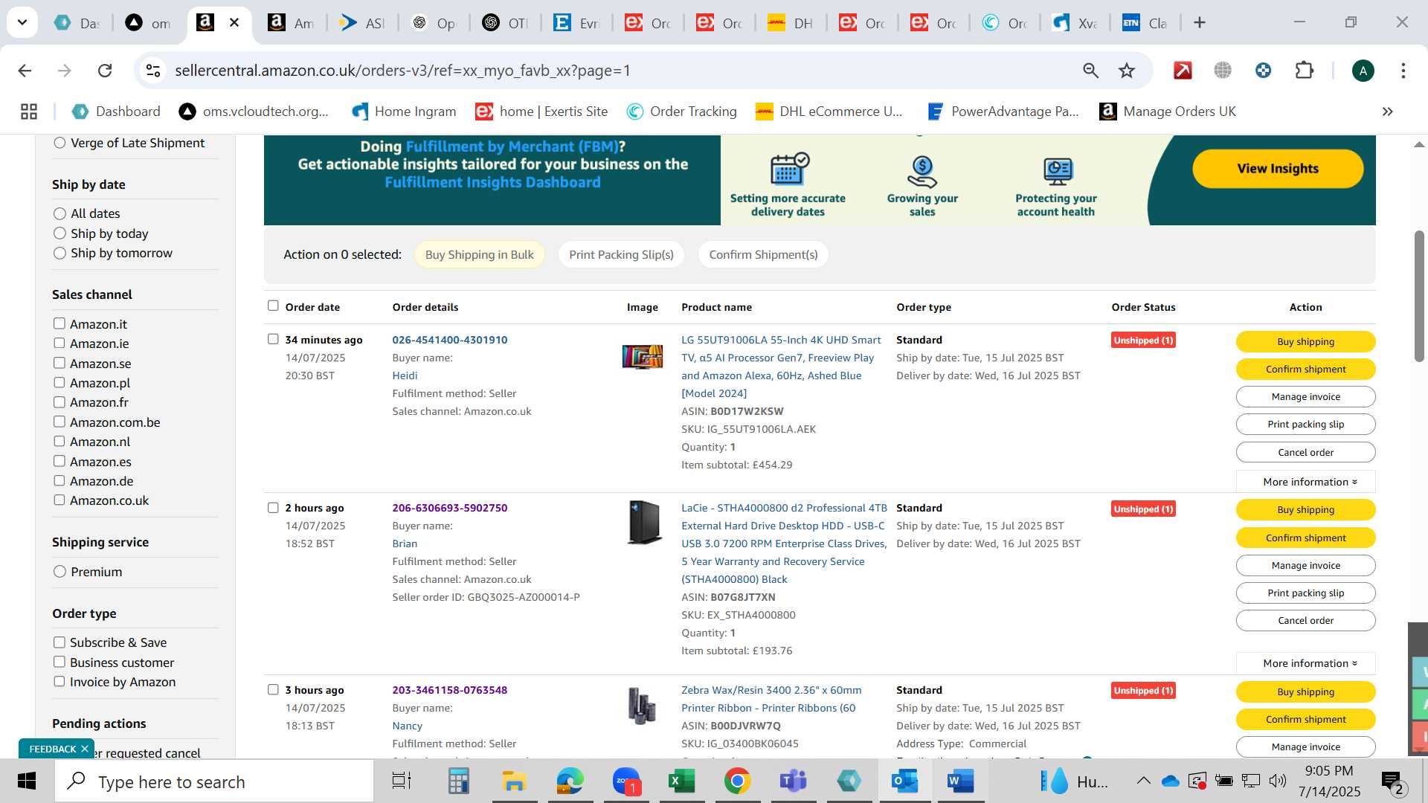Open Word from the taskbar
1428x803 pixels.
coord(960,781)
